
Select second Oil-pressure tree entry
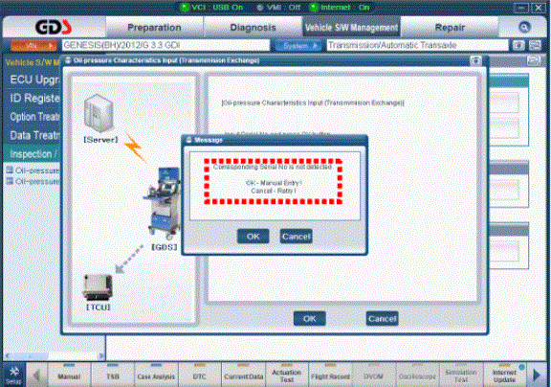33,182
